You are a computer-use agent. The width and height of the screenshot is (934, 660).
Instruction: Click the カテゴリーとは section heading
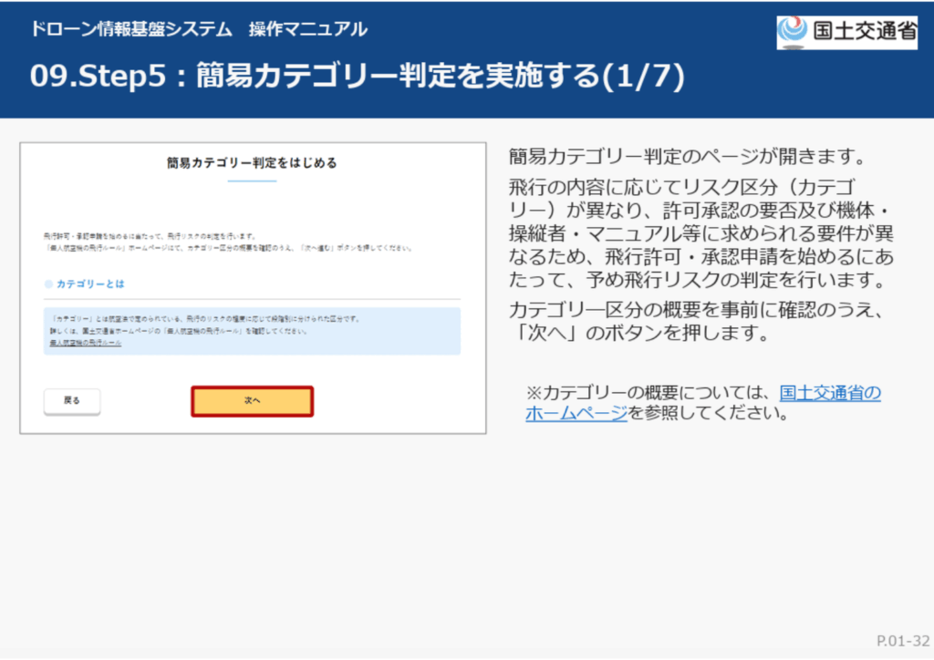click(x=90, y=284)
